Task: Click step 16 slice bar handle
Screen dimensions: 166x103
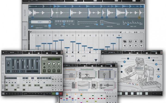Action: pos(119,38)
